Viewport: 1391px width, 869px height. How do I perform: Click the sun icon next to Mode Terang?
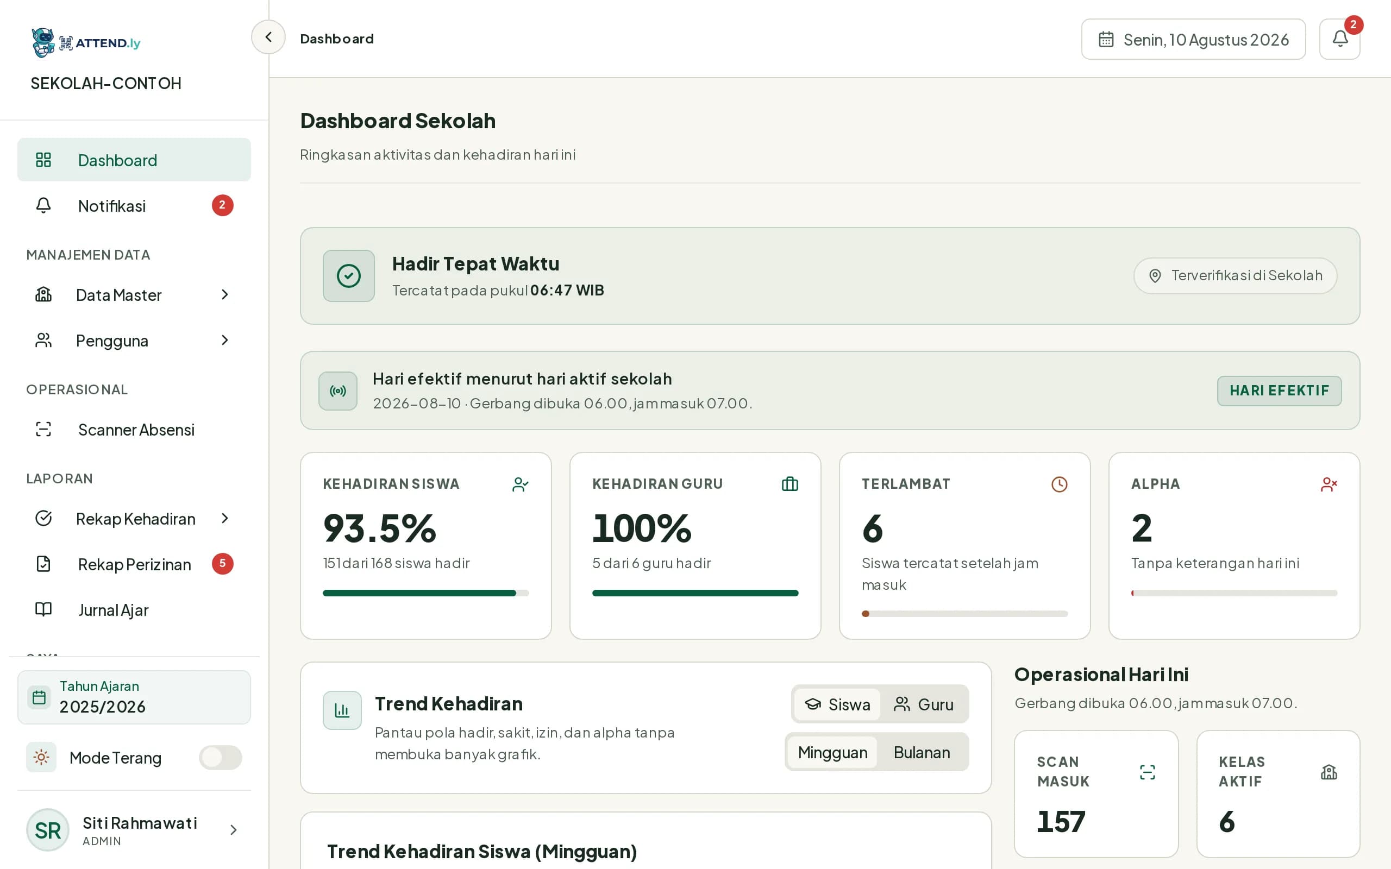(41, 758)
